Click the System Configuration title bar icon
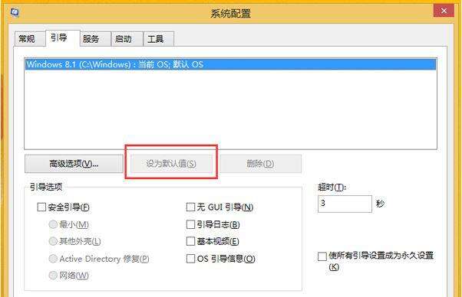 [15, 12]
